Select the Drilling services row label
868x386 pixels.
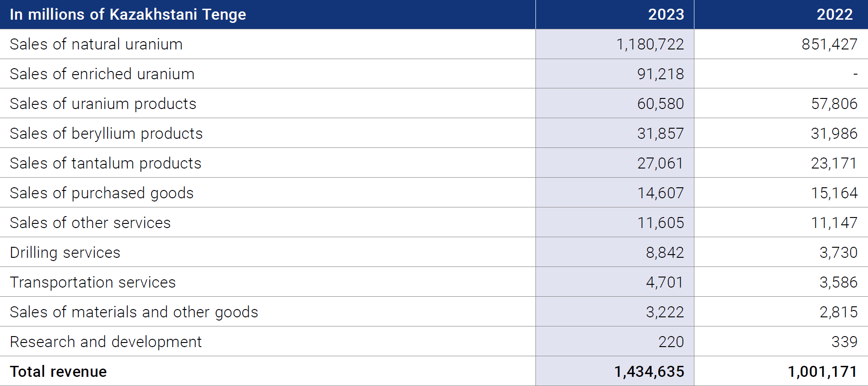click(x=65, y=253)
